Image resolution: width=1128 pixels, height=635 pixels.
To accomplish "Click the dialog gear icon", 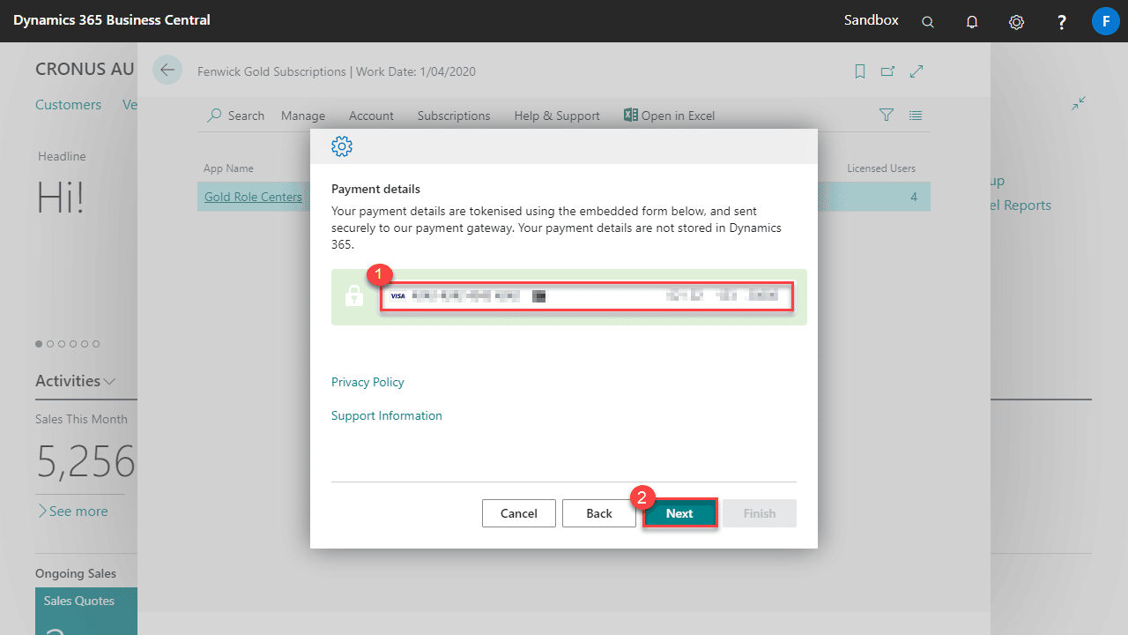I will click(x=341, y=146).
